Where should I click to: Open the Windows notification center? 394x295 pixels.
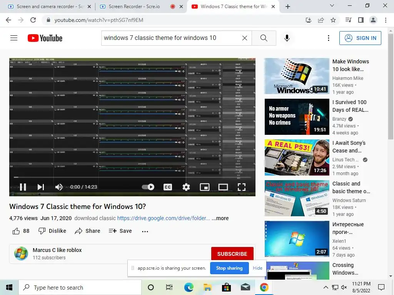tap(381, 287)
